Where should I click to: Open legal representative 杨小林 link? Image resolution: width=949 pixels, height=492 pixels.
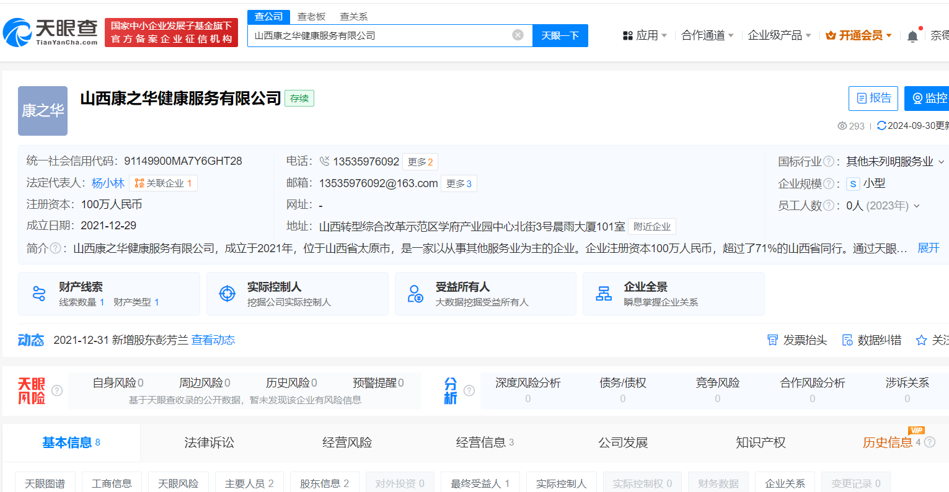tap(108, 183)
